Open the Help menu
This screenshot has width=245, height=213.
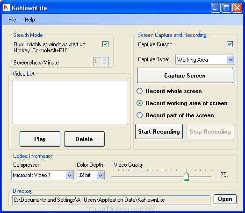pyautogui.click(x=29, y=20)
